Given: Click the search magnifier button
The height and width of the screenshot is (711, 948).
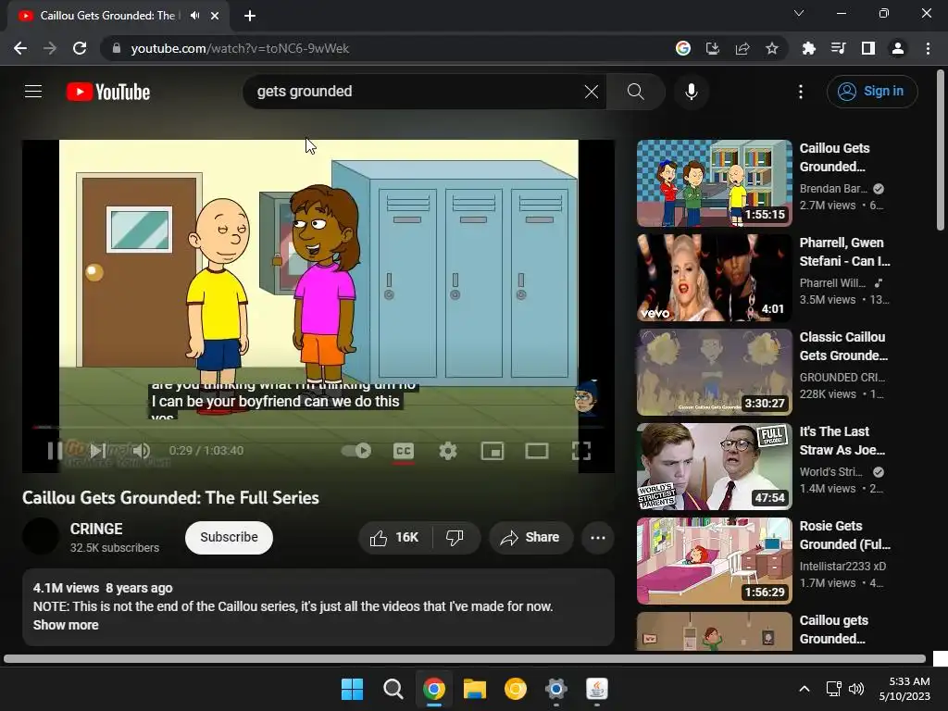Looking at the screenshot, I should point(635,92).
